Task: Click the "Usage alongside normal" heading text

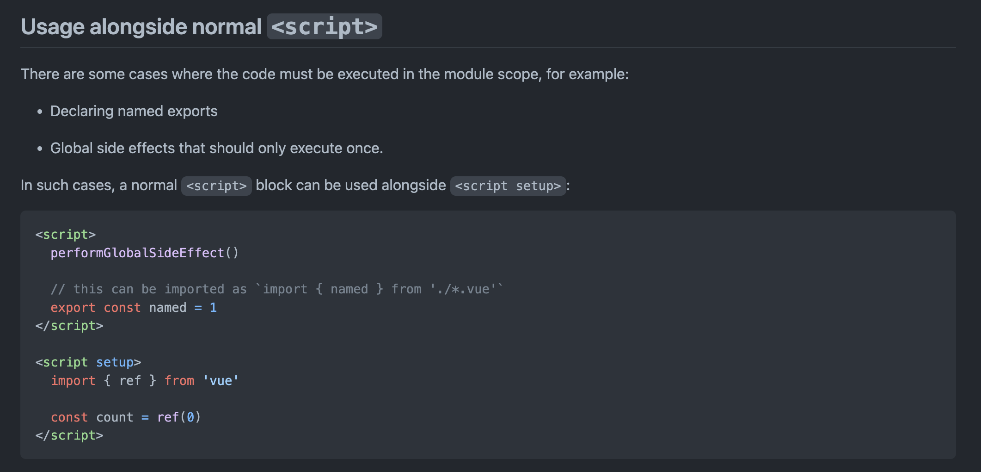Action: (141, 27)
